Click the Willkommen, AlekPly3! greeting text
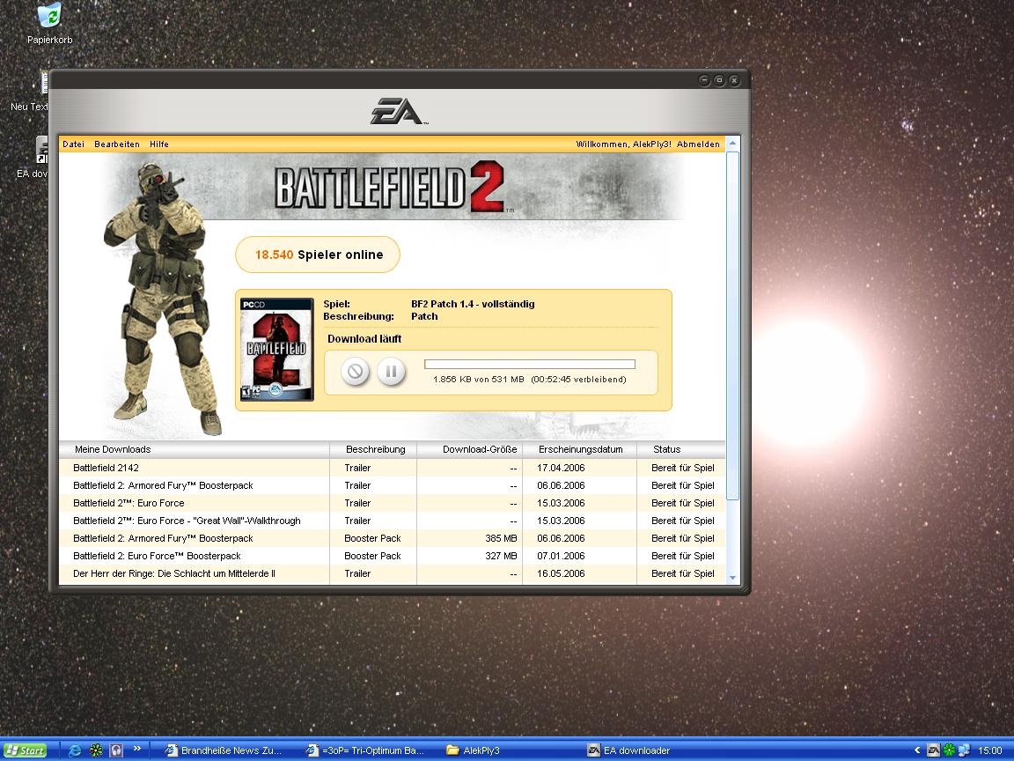Screen dimensions: 1014x761 pos(623,144)
